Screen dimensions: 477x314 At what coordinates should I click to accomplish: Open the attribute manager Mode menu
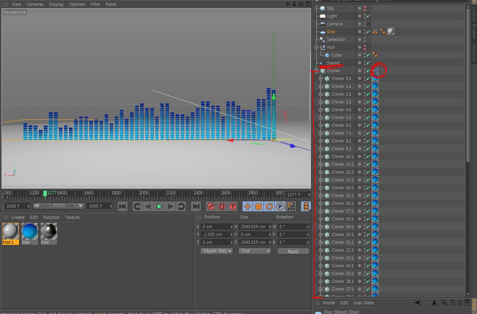click(329, 303)
